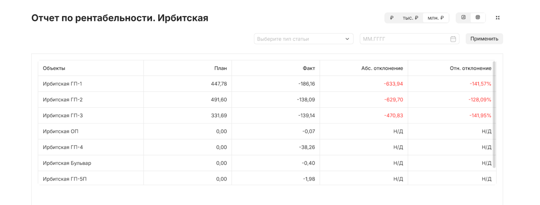Switch units to млн. ₽

[x=436, y=18]
